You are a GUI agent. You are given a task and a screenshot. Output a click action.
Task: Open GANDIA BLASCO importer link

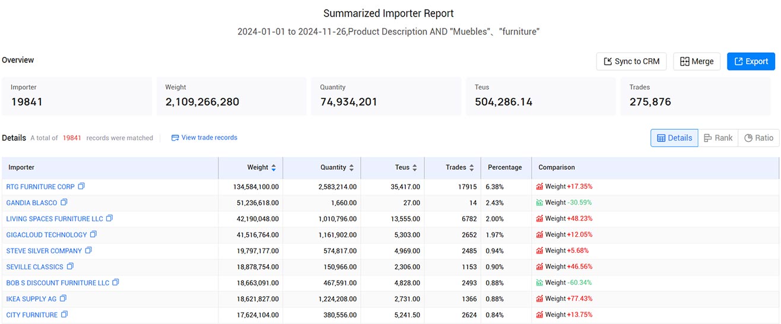pyautogui.click(x=31, y=202)
